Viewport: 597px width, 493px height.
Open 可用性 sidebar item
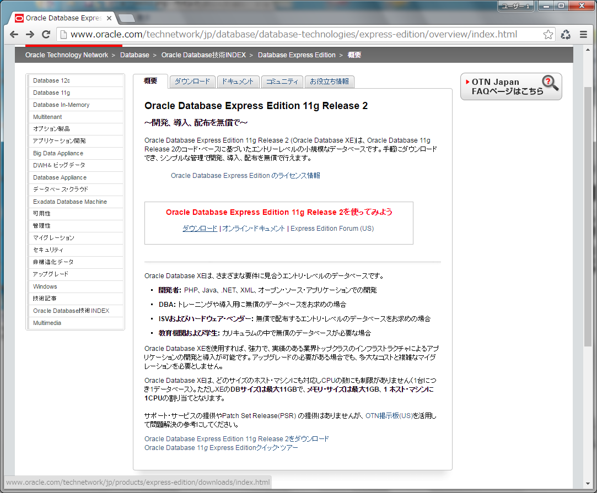point(76,214)
